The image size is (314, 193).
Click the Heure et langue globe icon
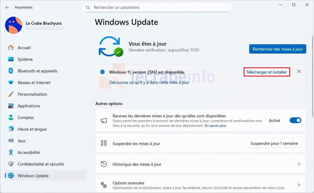click(x=11, y=129)
